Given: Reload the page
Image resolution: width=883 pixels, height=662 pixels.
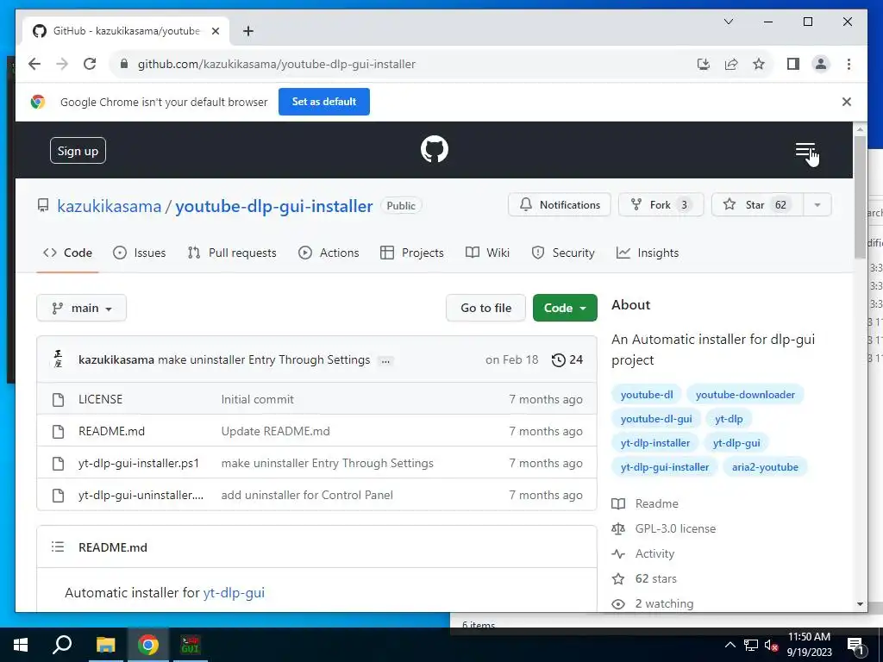Looking at the screenshot, I should (x=90, y=64).
